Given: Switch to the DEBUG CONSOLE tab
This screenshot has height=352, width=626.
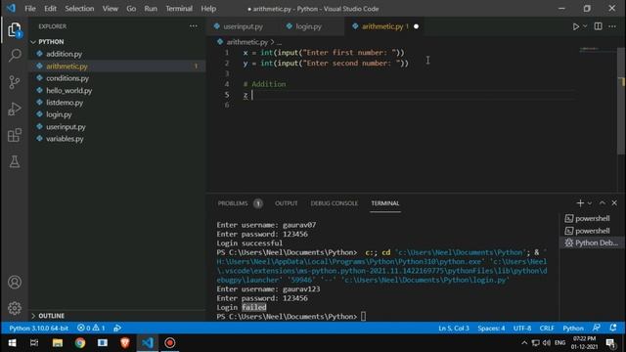Looking at the screenshot, I should pyautogui.click(x=335, y=203).
